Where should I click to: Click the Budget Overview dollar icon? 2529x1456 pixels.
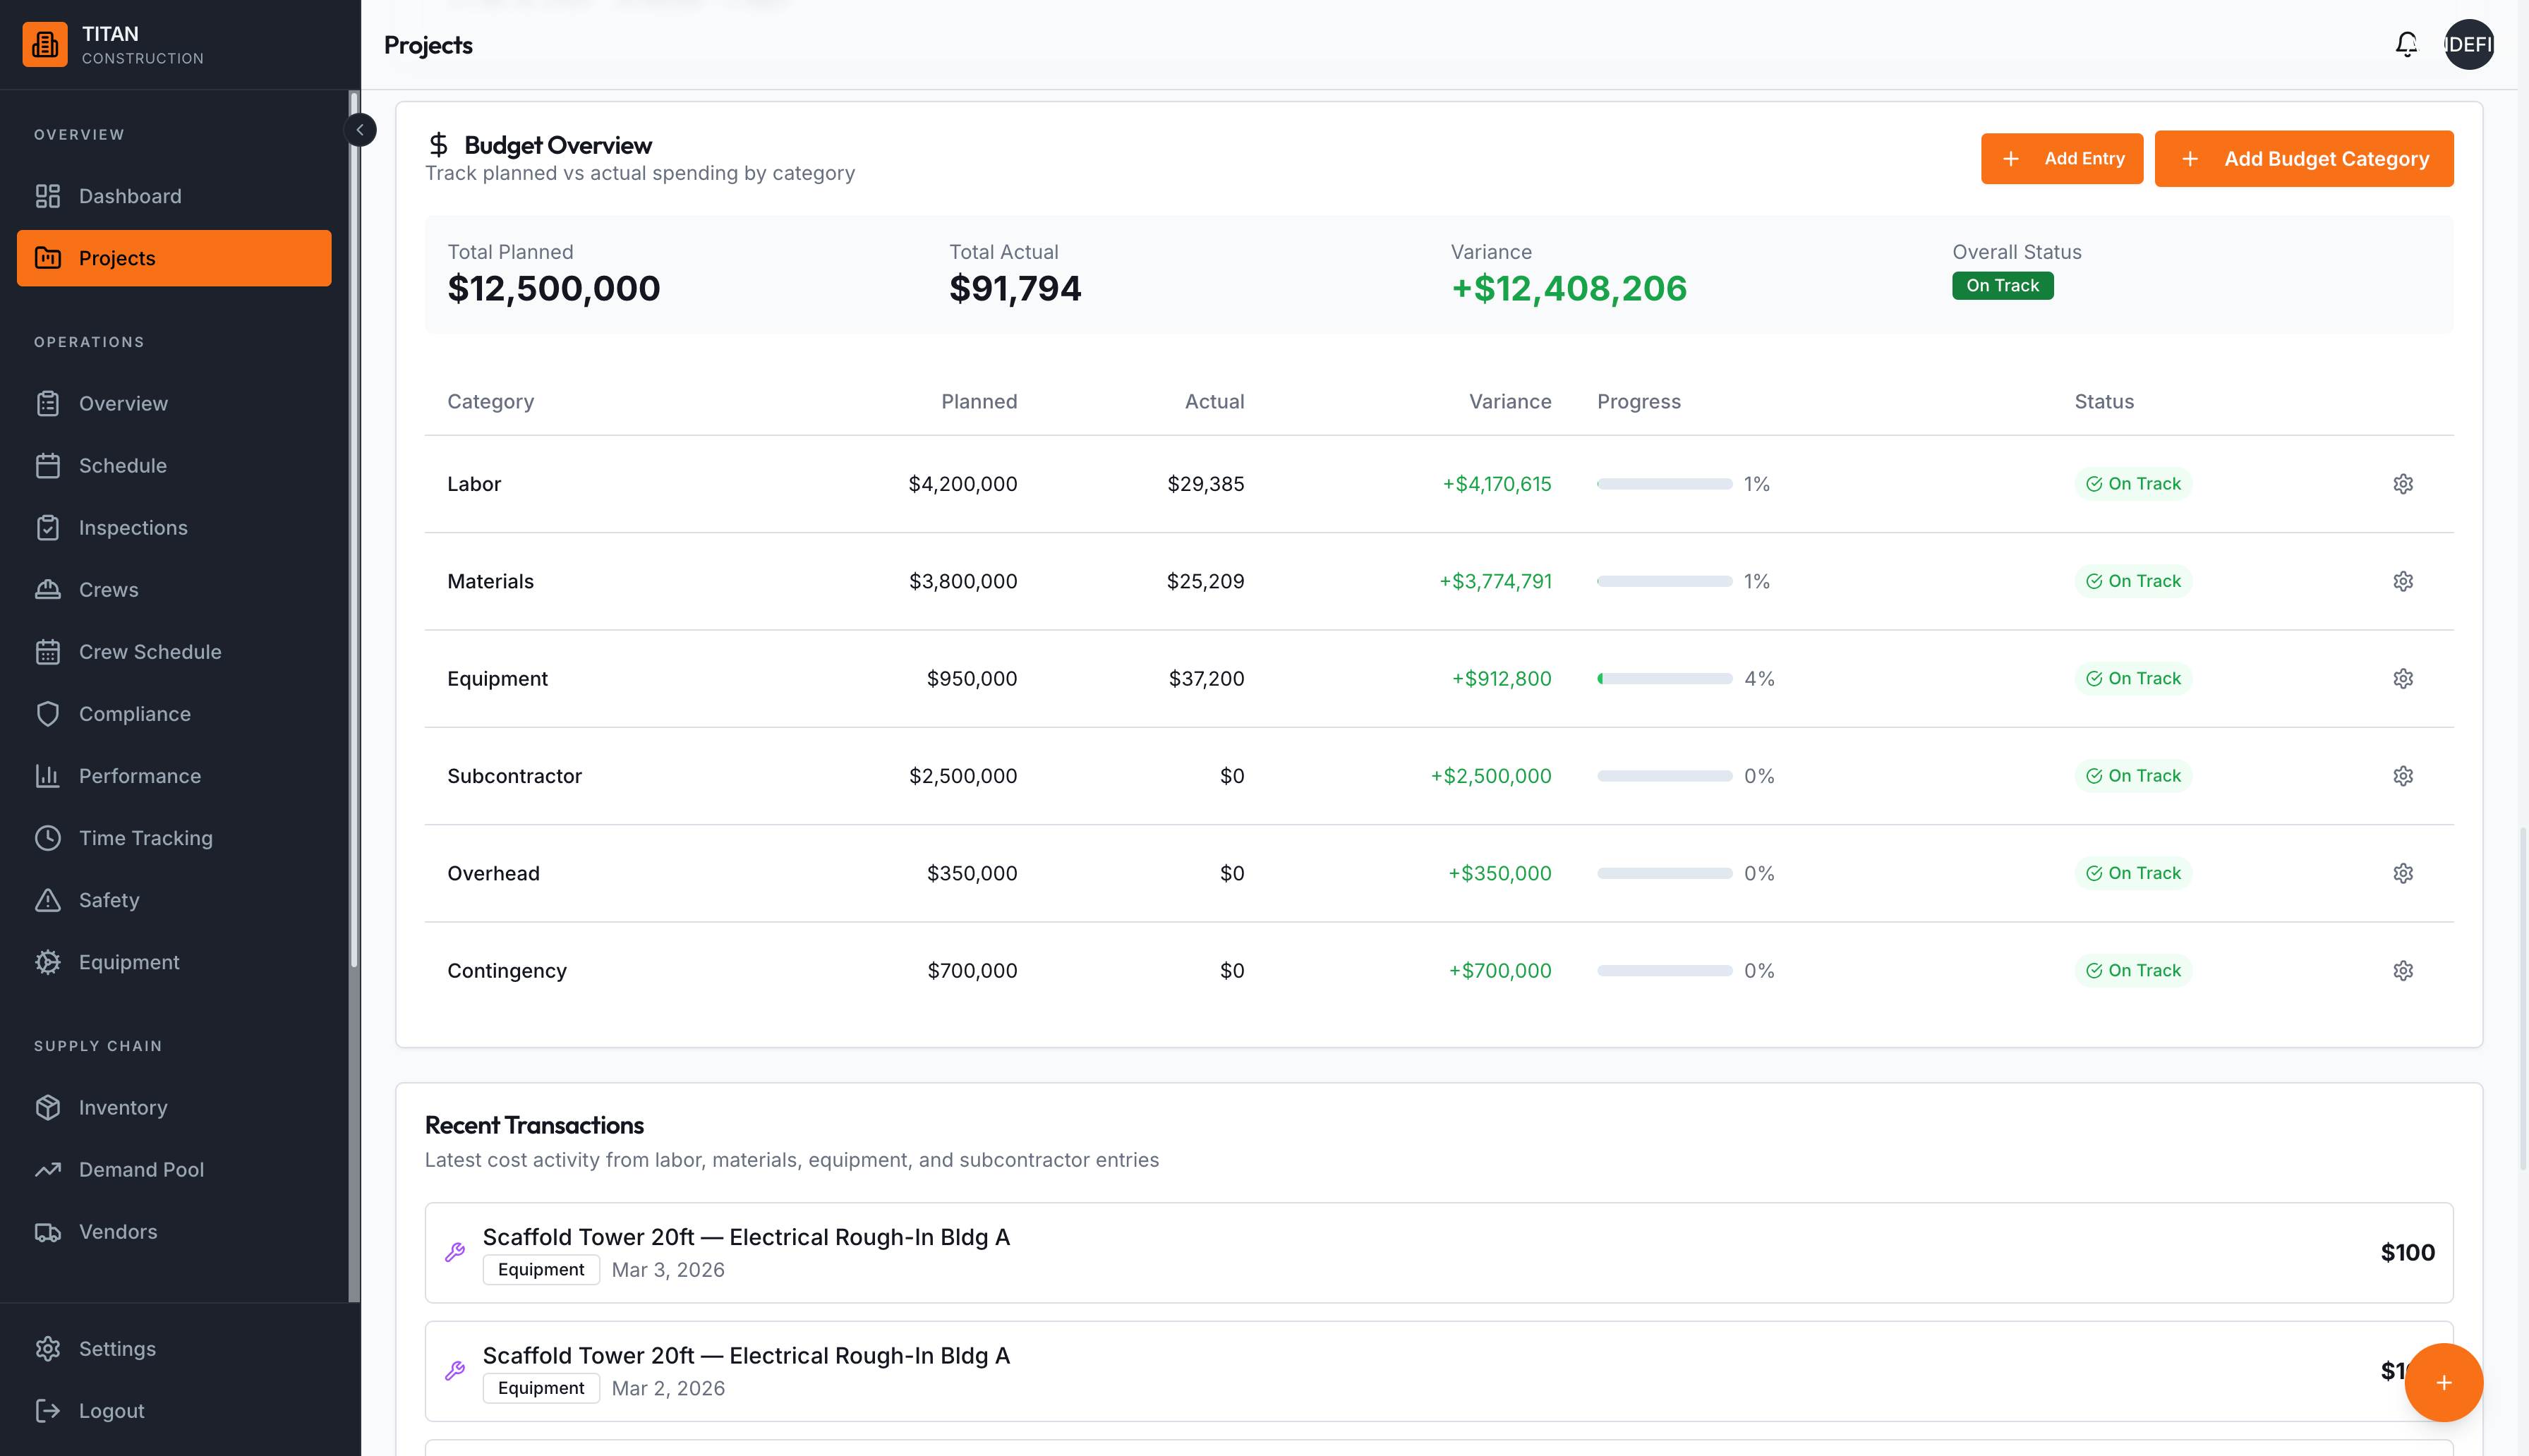point(438,146)
